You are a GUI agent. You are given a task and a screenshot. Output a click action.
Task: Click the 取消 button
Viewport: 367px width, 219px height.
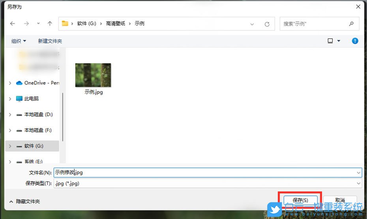[340, 200]
